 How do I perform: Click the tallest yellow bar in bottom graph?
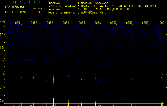click(x=53, y=102)
